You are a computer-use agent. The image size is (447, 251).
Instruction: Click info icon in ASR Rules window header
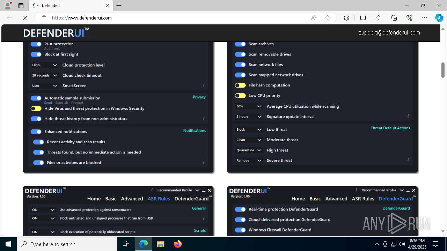(x=152, y=190)
